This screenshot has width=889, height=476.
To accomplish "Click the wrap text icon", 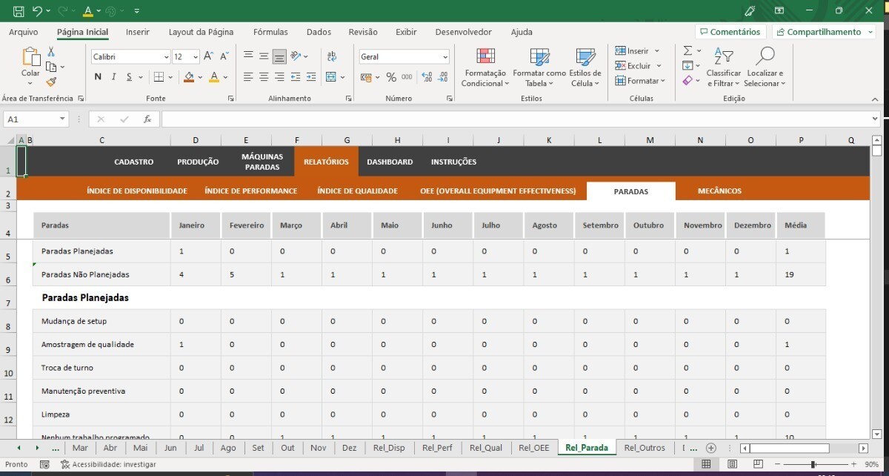I will (x=331, y=57).
